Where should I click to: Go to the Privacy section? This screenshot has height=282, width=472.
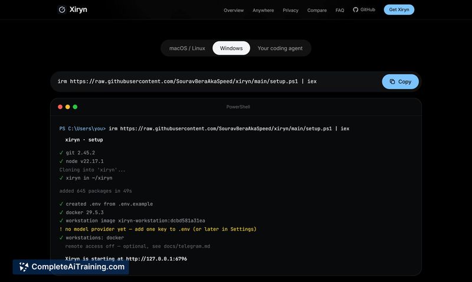click(290, 10)
